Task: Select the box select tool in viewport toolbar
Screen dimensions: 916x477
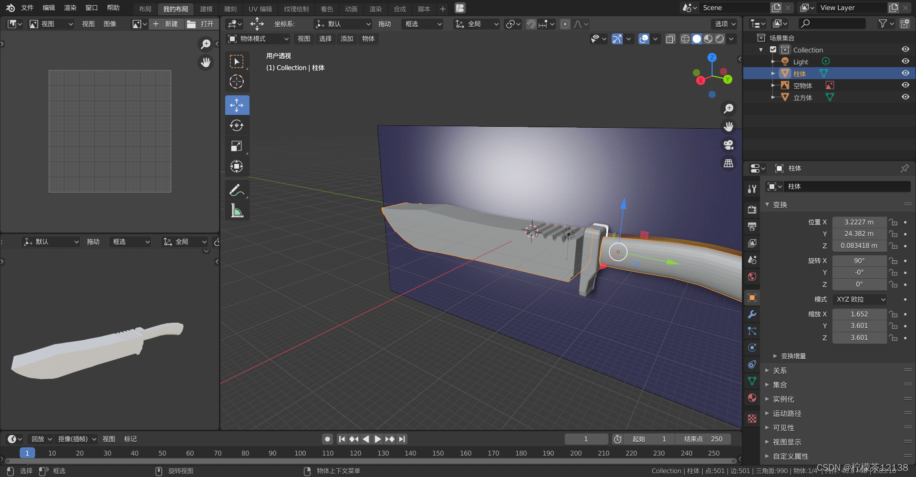Action: tap(237, 61)
